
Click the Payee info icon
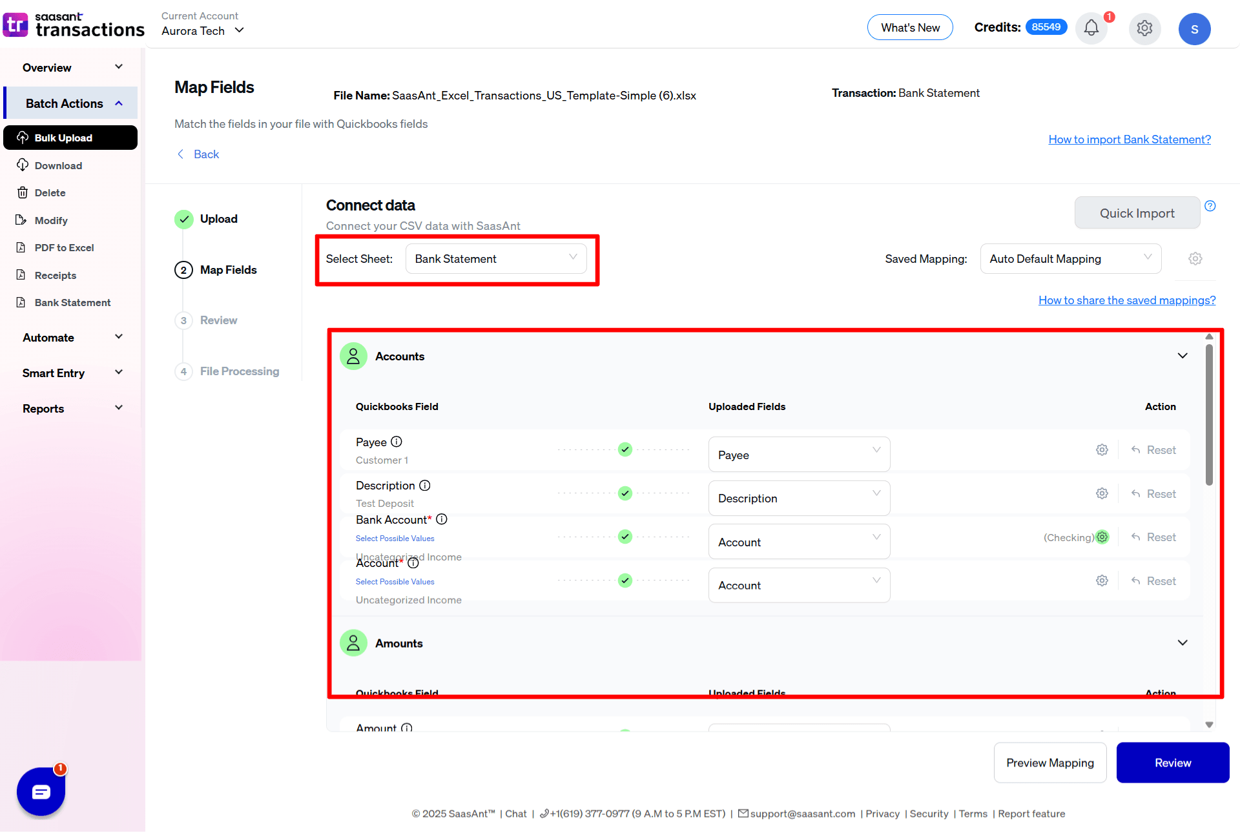pos(397,442)
